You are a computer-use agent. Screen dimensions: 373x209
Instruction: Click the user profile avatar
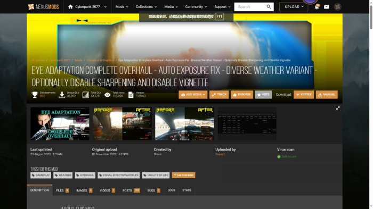[337, 7]
